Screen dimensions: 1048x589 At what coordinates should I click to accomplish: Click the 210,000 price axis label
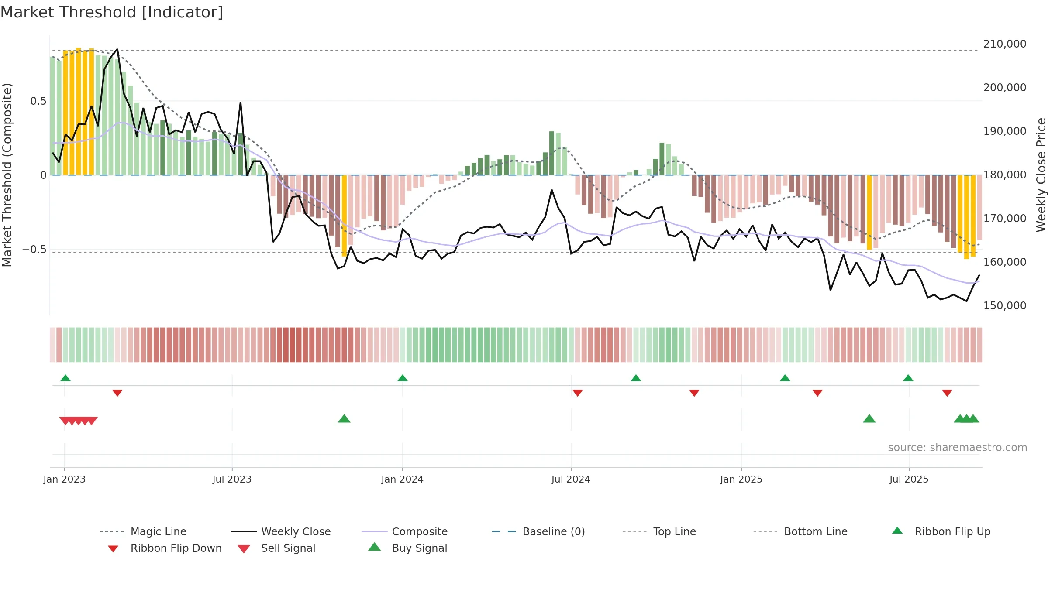[x=1005, y=44]
